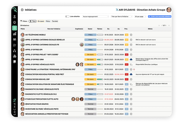
Task: Toggle the Liste détaillée switch
Action: point(67,17)
